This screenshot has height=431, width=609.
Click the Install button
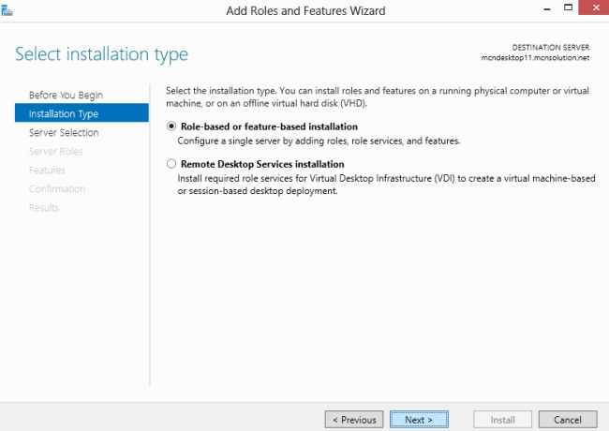[x=504, y=420]
